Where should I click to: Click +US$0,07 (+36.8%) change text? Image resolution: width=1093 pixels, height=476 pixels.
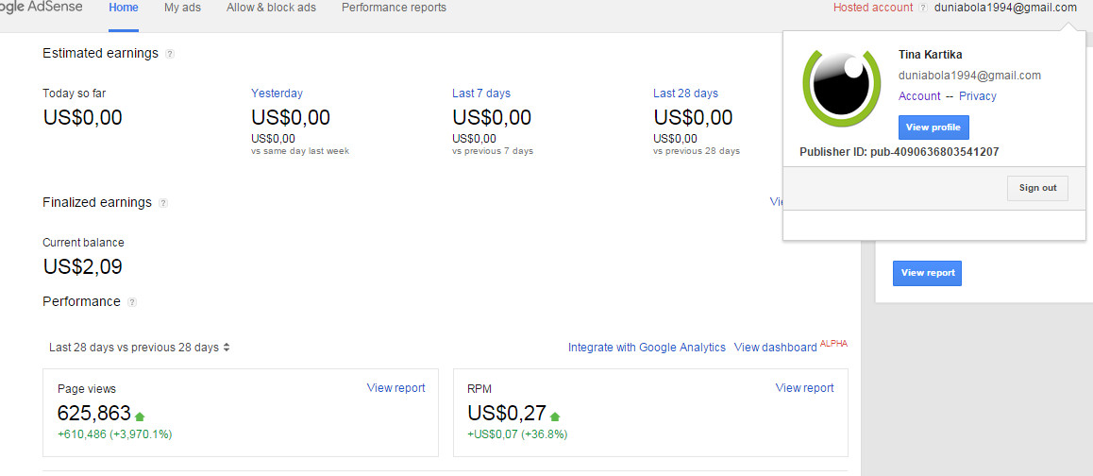[x=517, y=434]
